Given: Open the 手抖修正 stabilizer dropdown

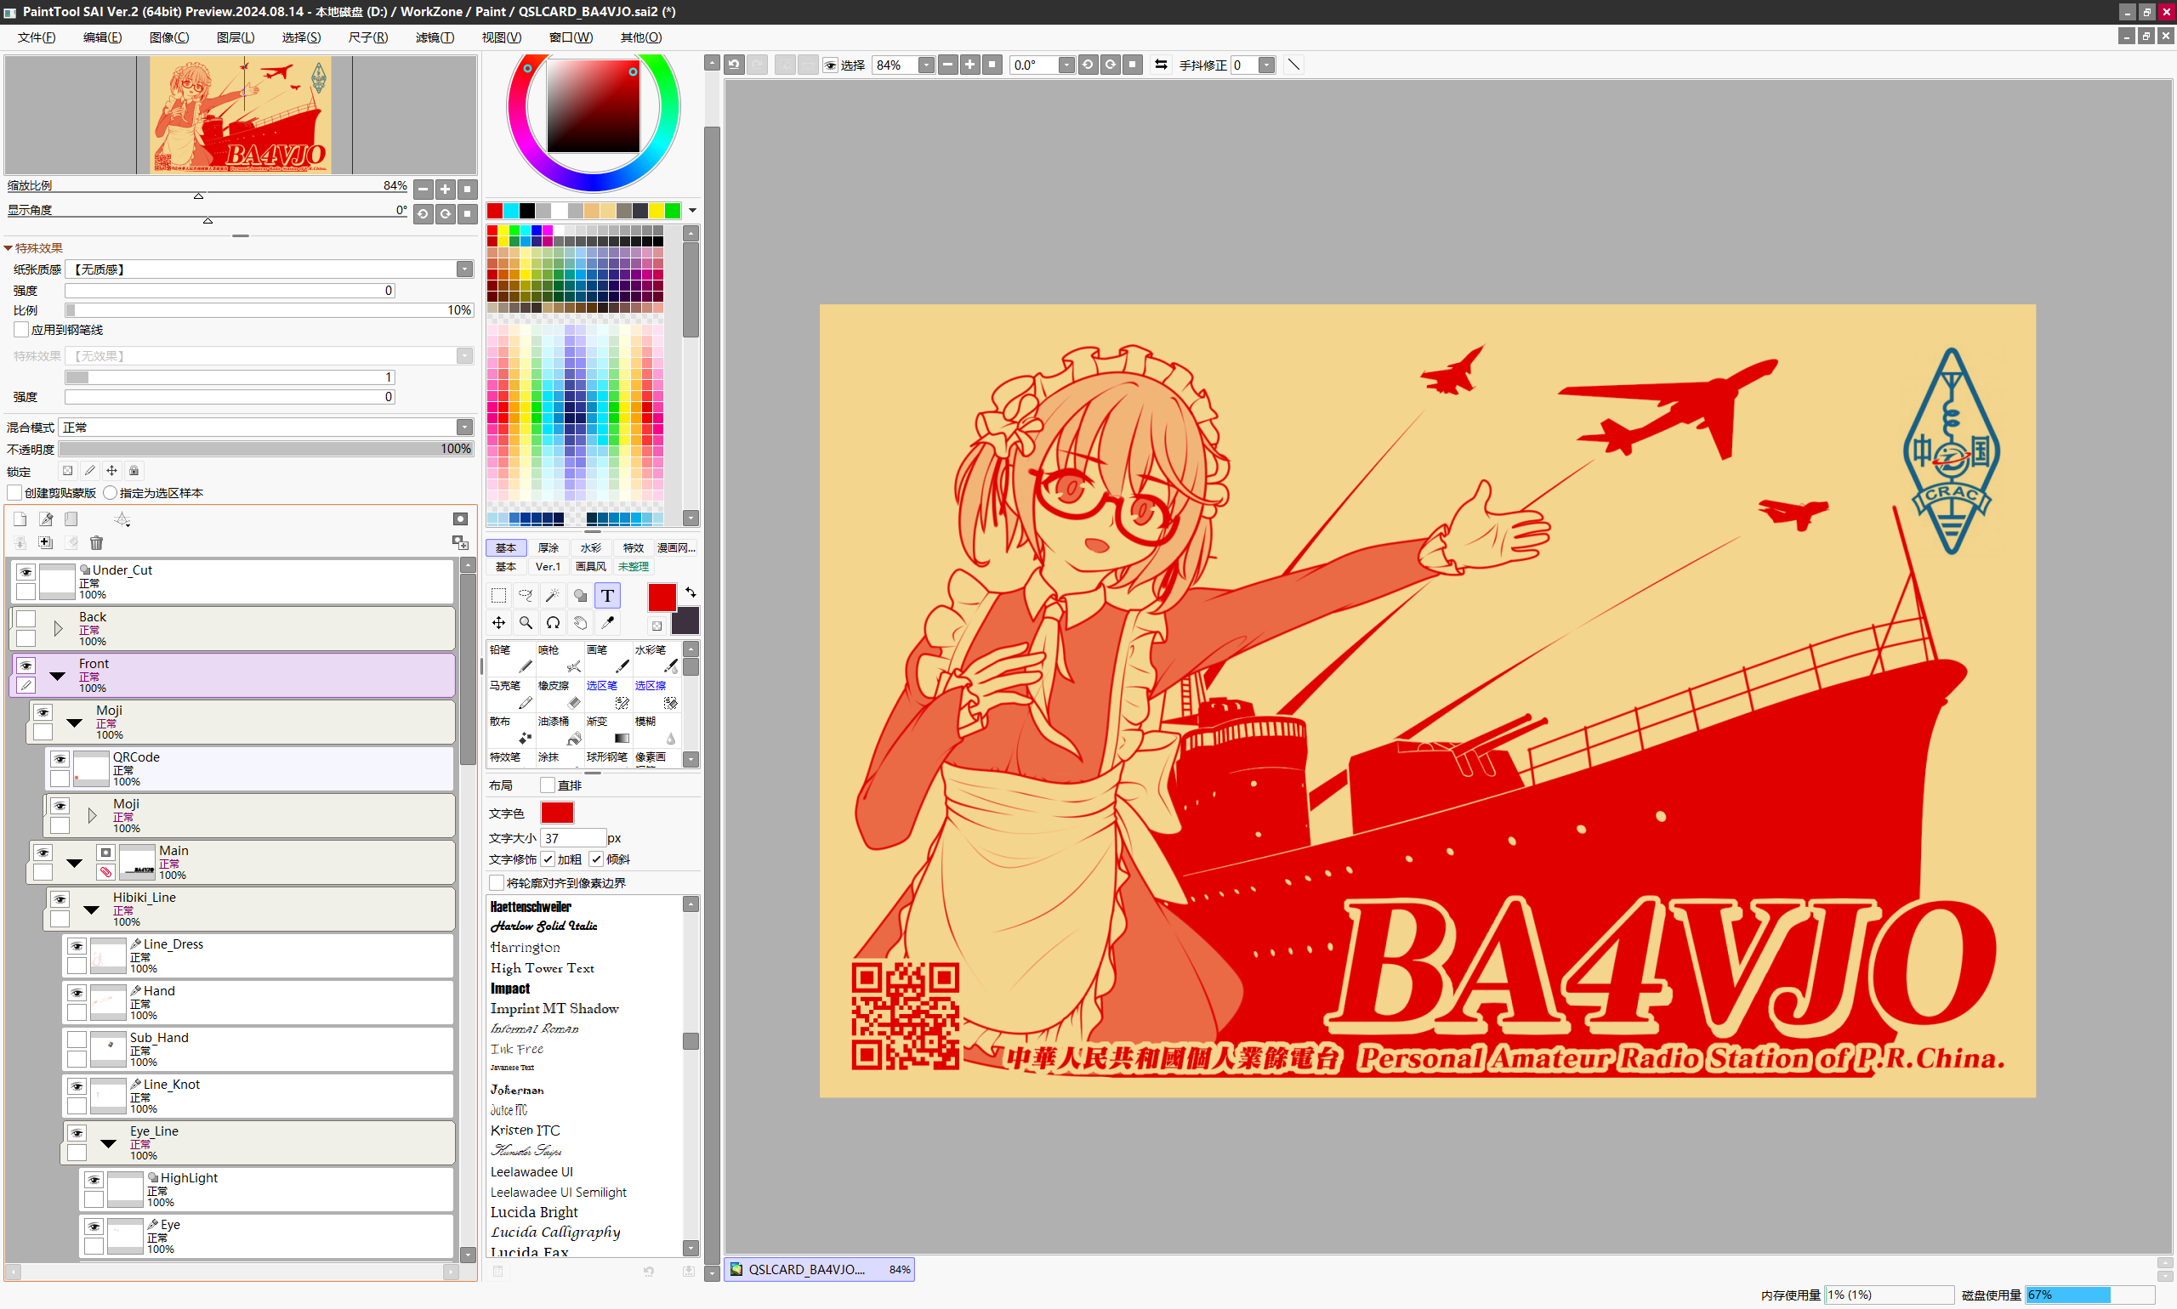Looking at the screenshot, I should pos(1266,65).
